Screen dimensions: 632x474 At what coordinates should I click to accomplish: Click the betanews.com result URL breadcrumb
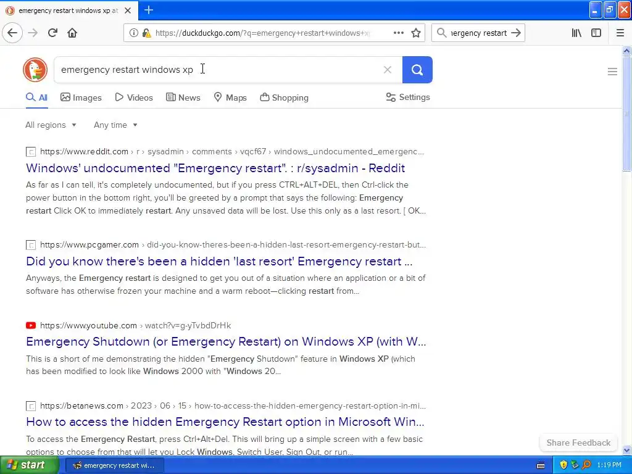point(233,405)
